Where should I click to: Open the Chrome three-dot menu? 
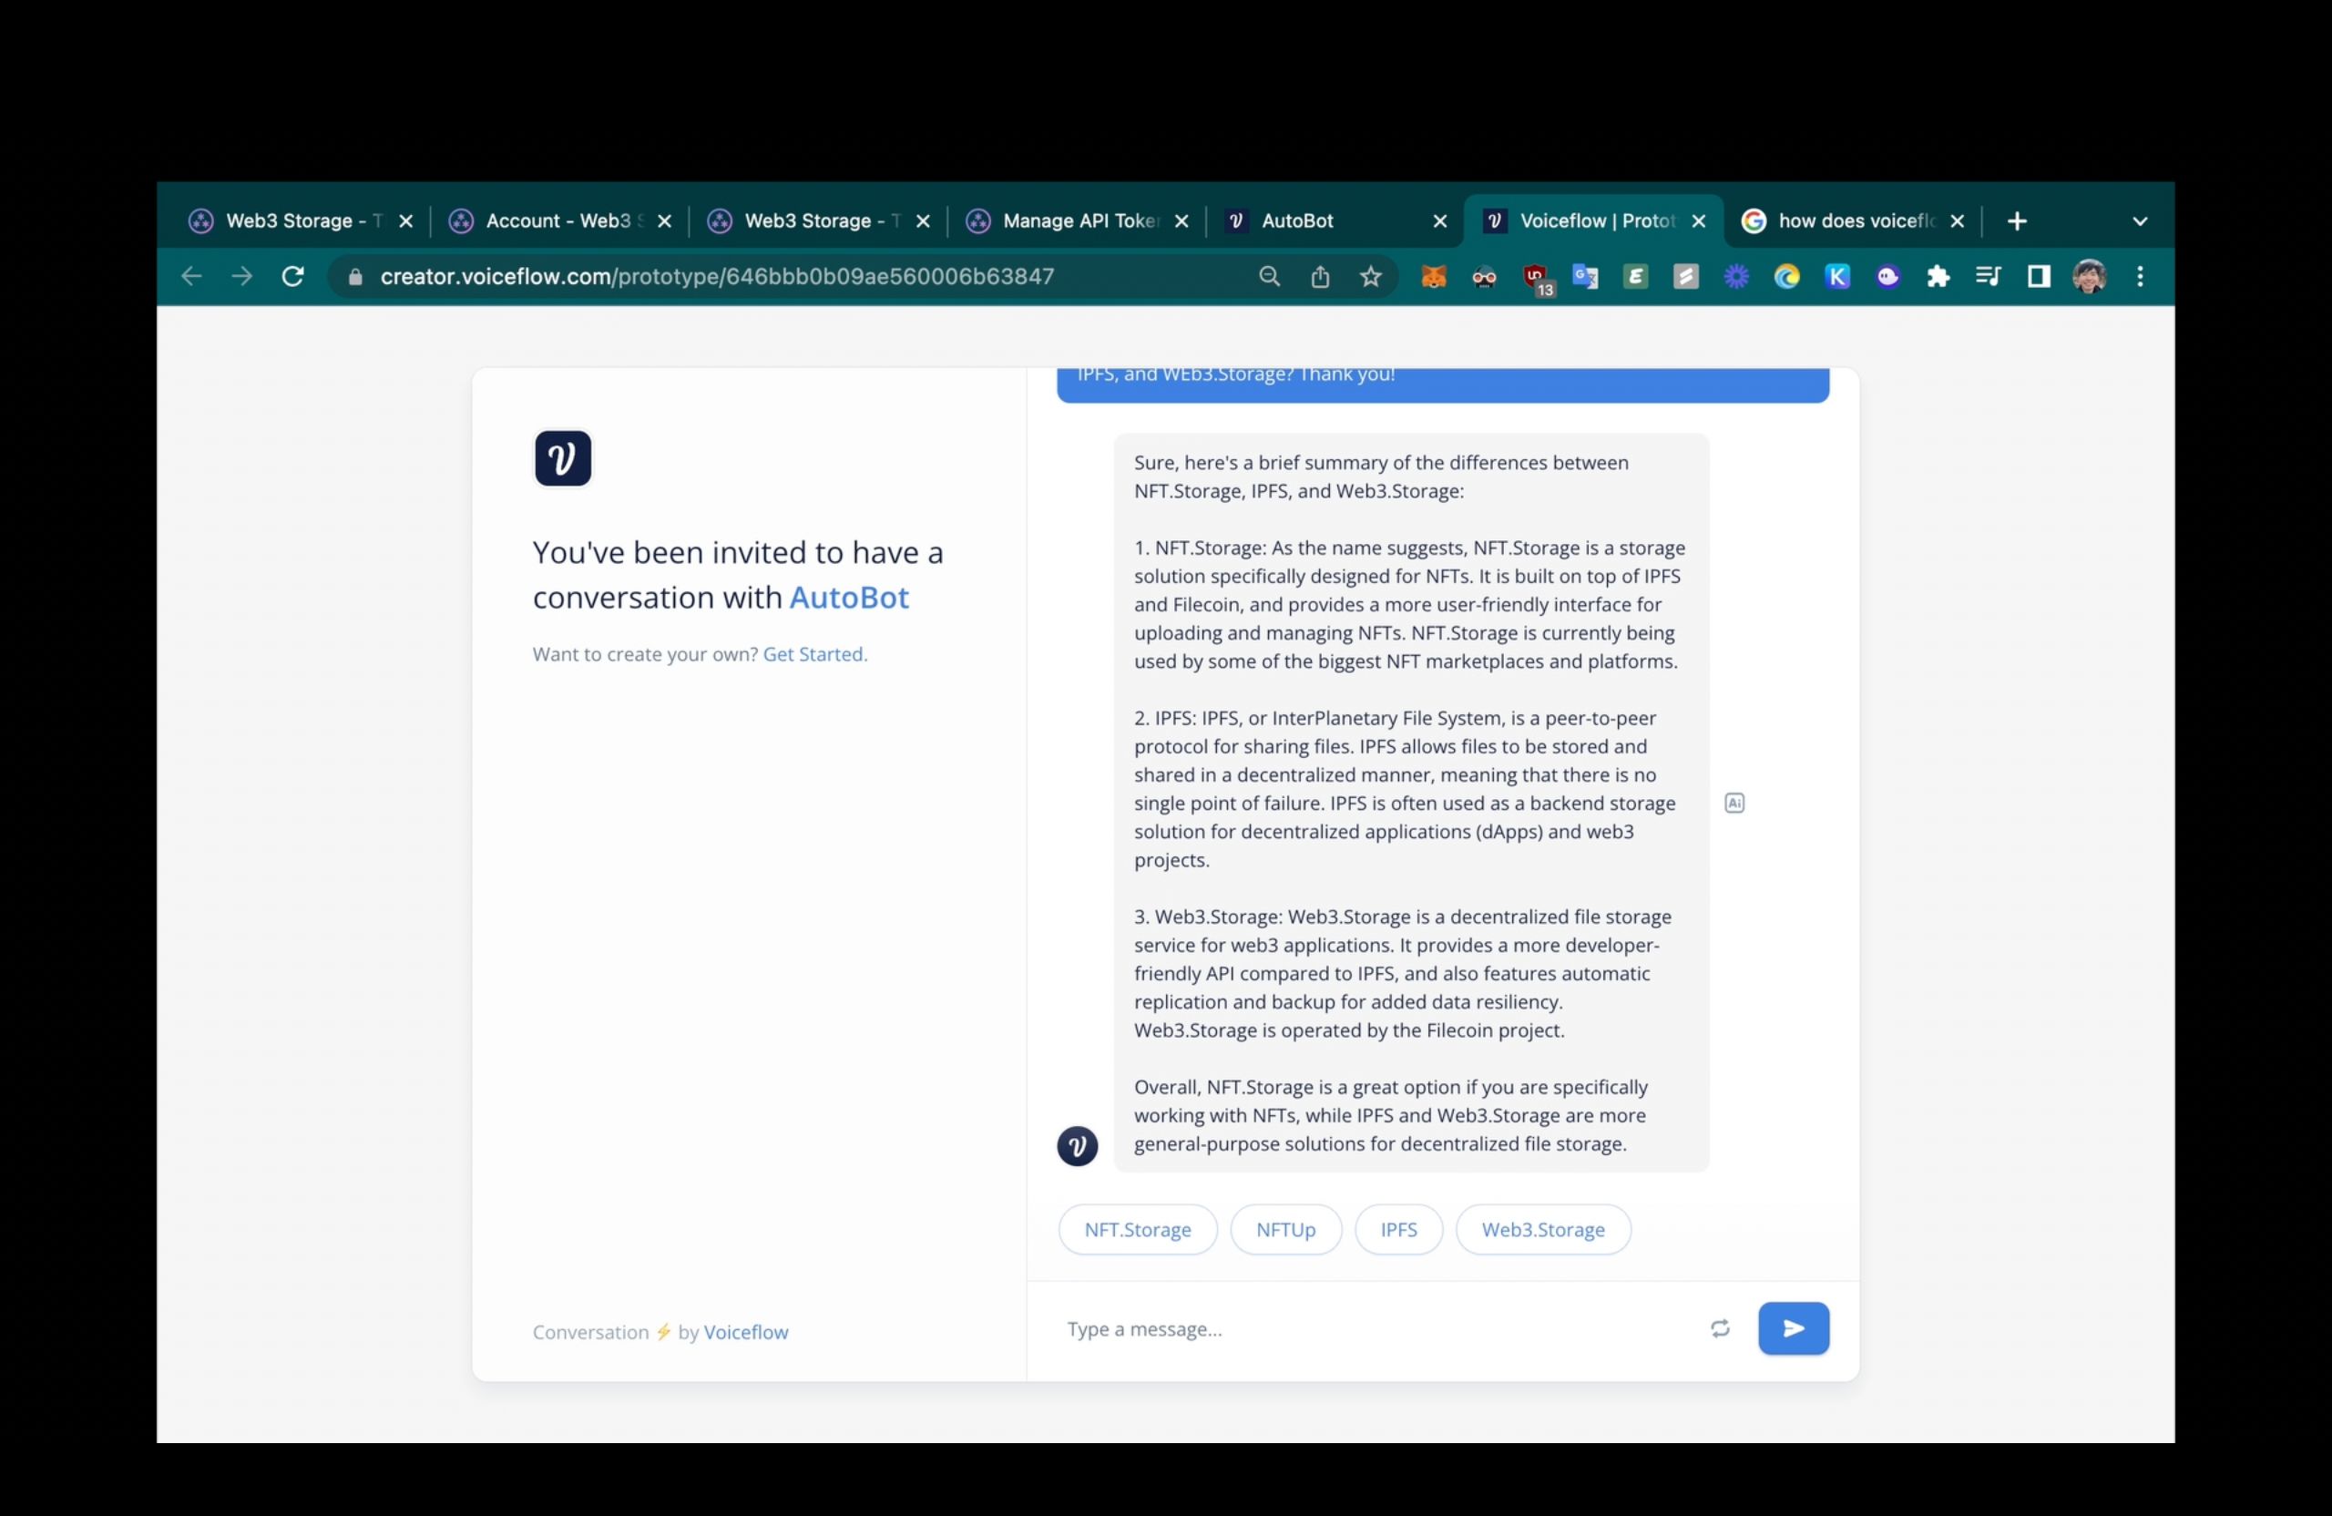[2140, 277]
